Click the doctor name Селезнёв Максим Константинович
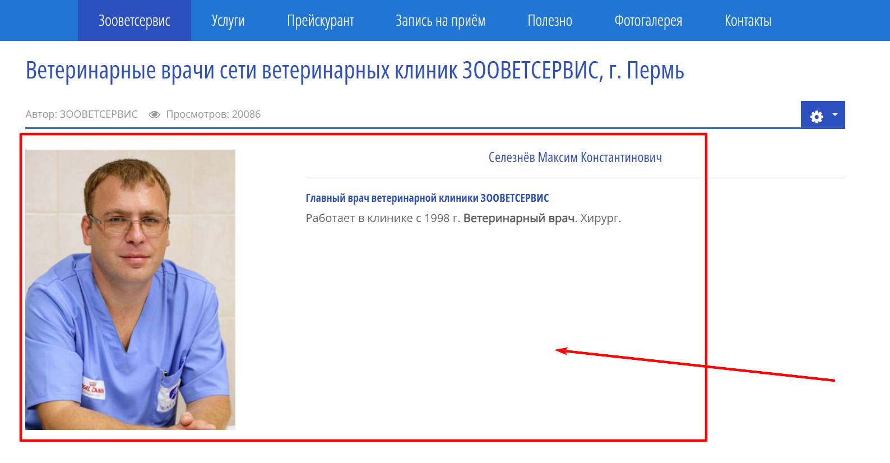890x463 pixels. tap(574, 158)
